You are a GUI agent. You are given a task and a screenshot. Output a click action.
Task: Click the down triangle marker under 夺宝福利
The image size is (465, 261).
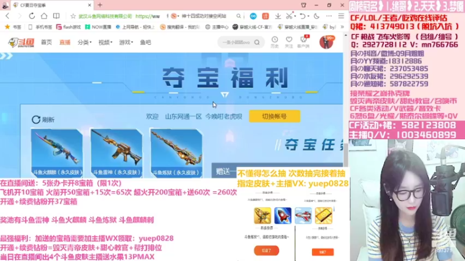[x=225, y=95]
